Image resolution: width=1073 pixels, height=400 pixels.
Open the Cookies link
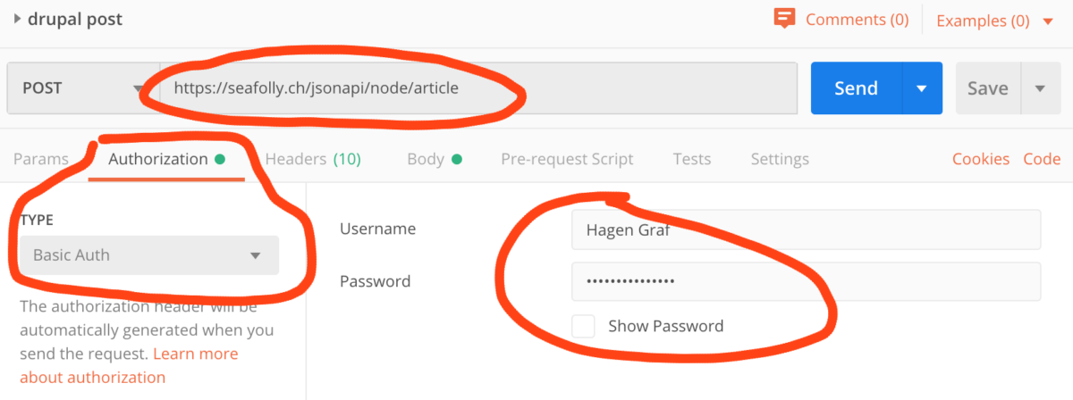click(981, 160)
